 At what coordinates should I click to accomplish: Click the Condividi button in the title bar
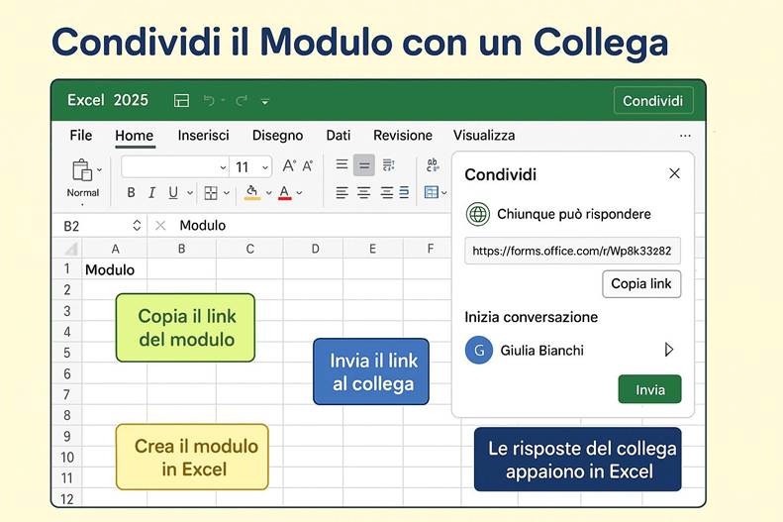tap(653, 101)
